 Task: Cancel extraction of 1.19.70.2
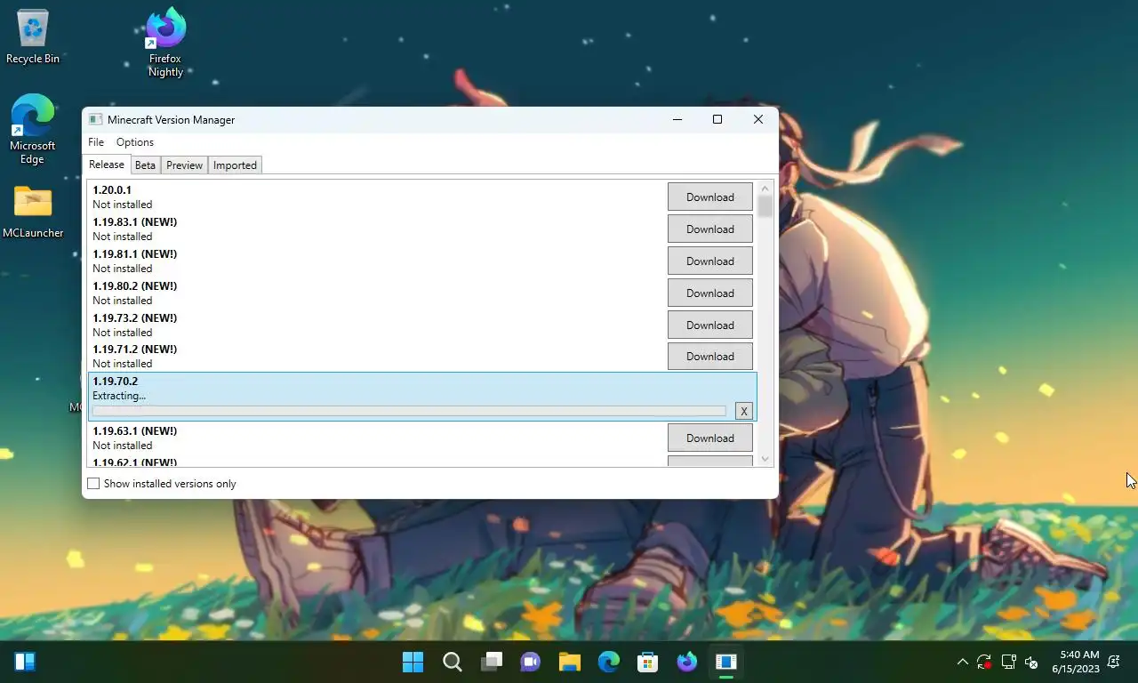point(744,411)
